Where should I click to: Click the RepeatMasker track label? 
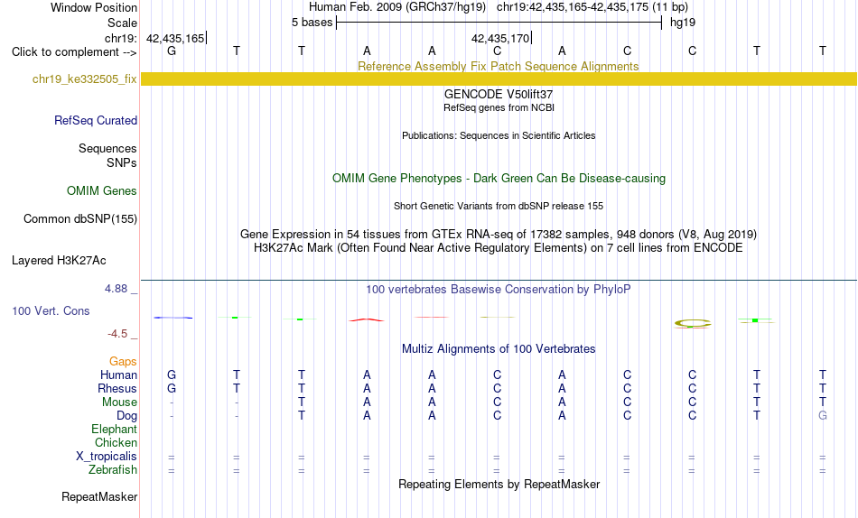tap(99, 496)
